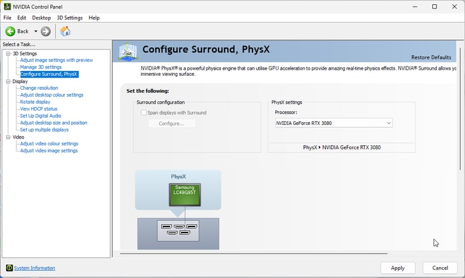
Task: Click the PhysX ▸ NVIDIA GeForce RTX 3080 text
Action: [x=341, y=147]
